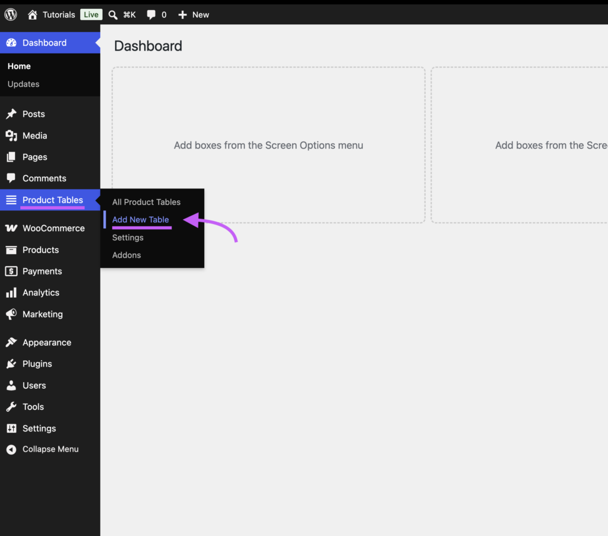The image size is (608, 536).
Task: Click the Plugins plug icon
Action: pyautogui.click(x=11, y=364)
